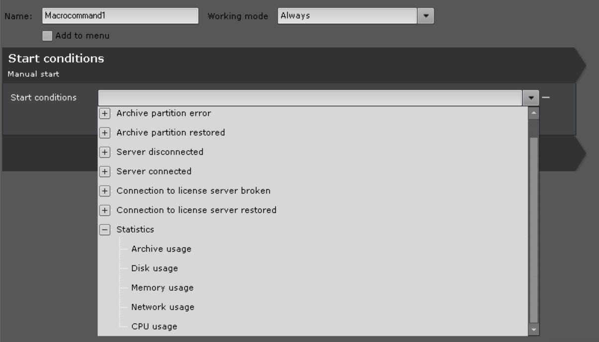Expand Connection to license server broken

pyautogui.click(x=104, y=191)
